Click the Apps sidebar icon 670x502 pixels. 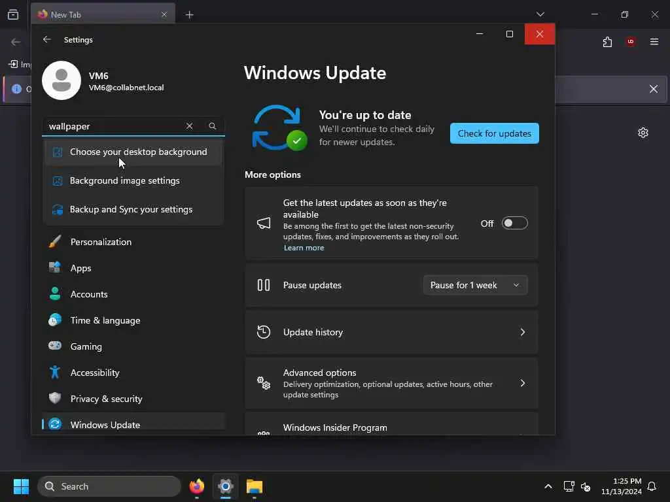55,267
